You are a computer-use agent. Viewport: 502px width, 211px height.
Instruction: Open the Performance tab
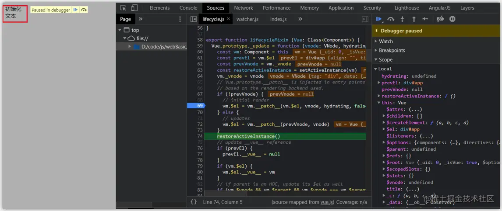pyautogui.click(x=276, y=8)
